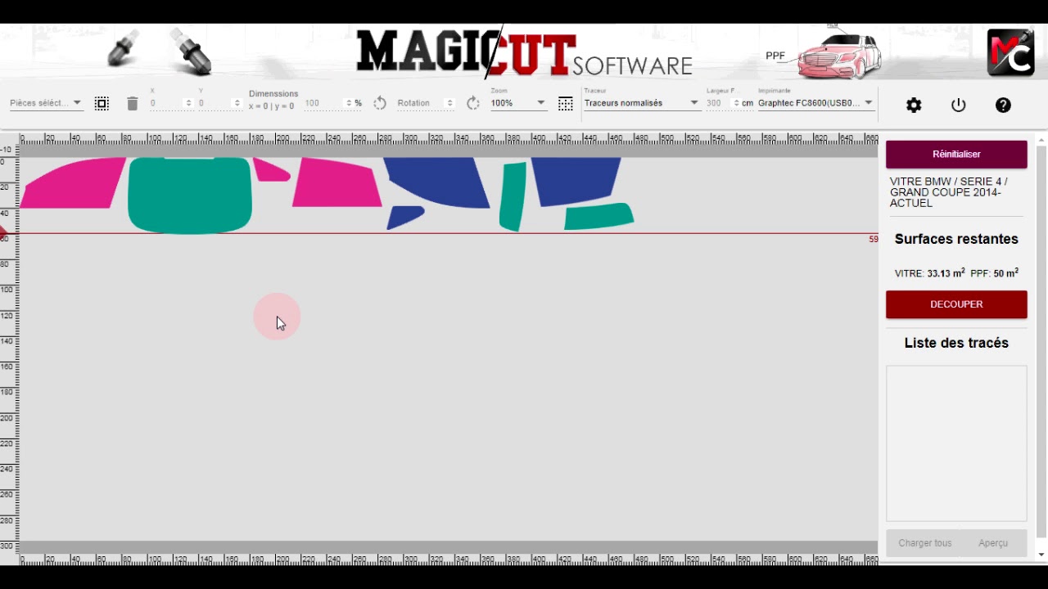Click the PPF: 50 m² text
This screenshot has height=589, width=1048.
994,273
